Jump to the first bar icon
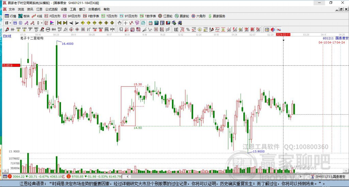 (x=59, y=23)
